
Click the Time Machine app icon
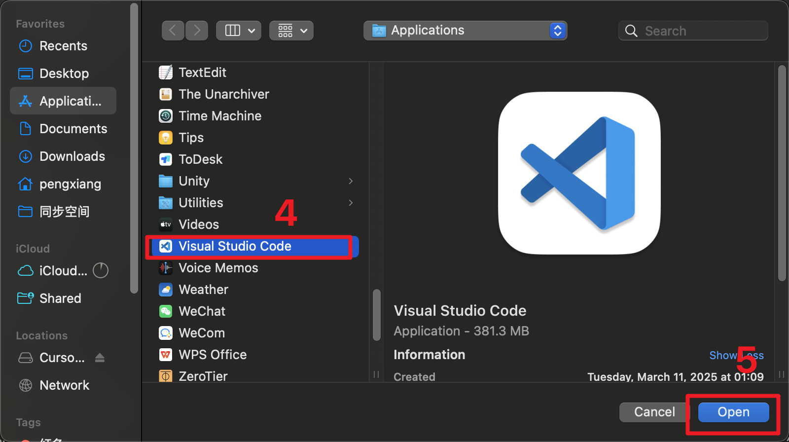click(x=166, y=116)
